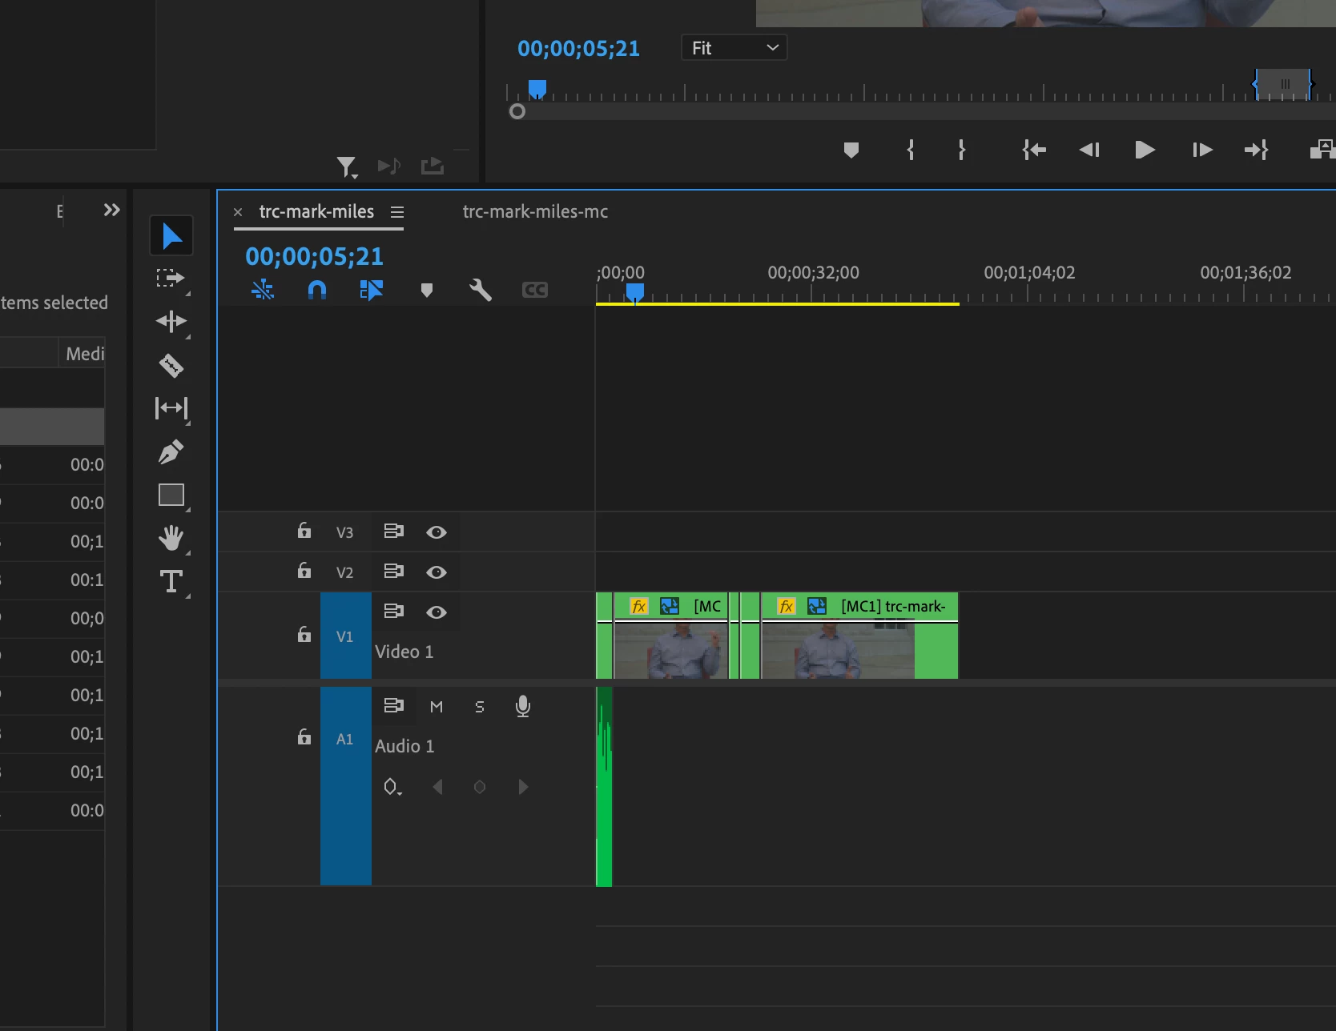Play the sequence in Program Monitor

pyautogui.click(x=1145, y=150)
